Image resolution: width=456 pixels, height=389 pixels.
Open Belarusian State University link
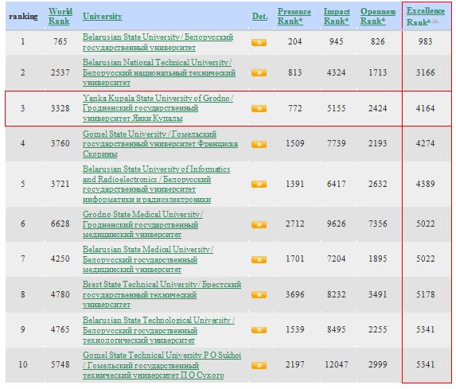158,42
